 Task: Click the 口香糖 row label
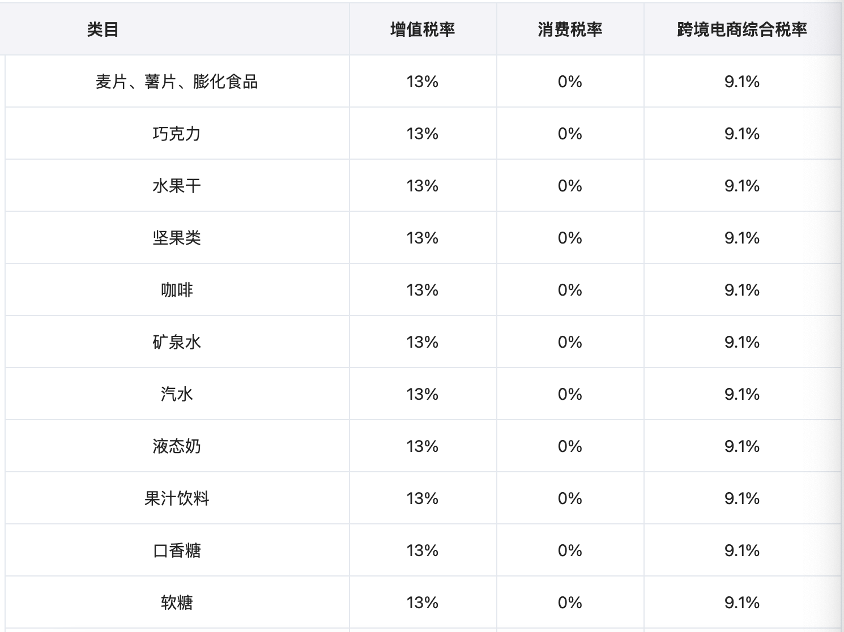click(x=177, y=550)
